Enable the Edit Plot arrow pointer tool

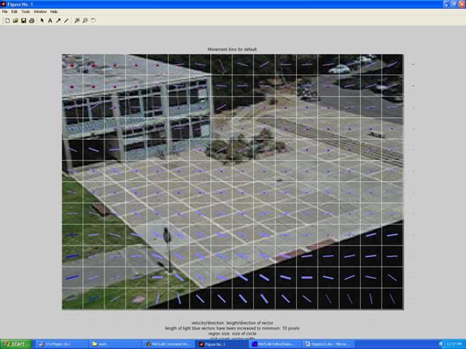coord(42,20)
